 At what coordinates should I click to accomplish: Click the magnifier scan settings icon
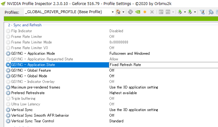coord(211,12)
